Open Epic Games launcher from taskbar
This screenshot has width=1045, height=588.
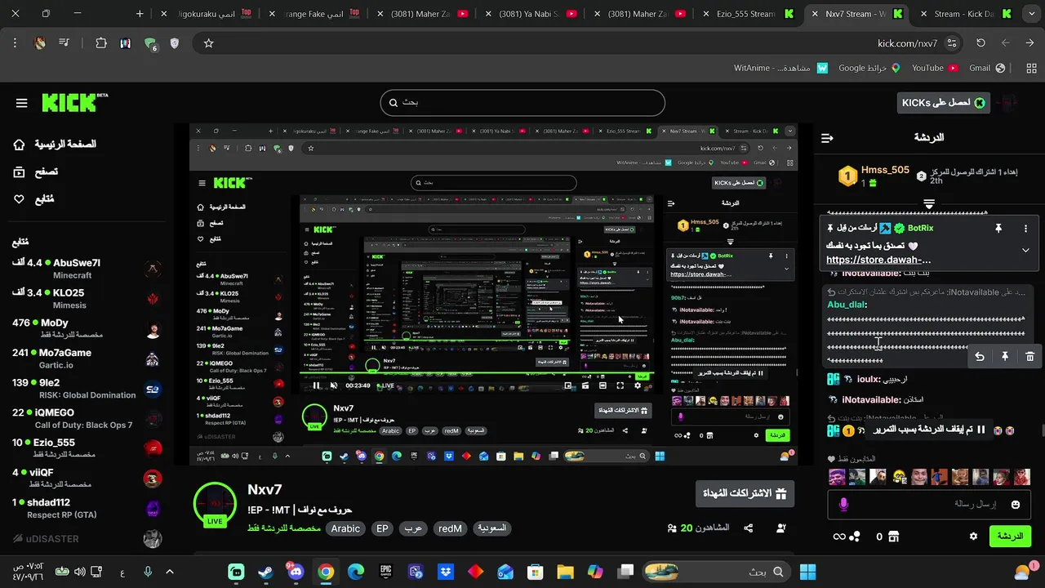click(x=385, y=572)
